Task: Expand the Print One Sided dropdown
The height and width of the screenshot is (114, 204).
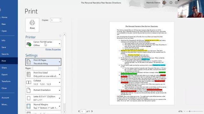Action: pos(43,74)
